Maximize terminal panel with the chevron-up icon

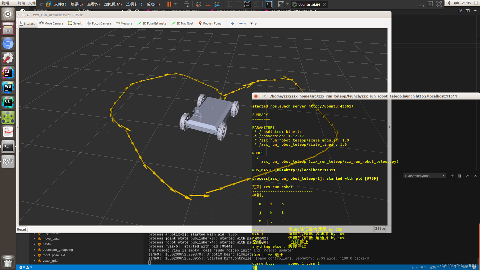pyautogui.click(x=468, y=176)
